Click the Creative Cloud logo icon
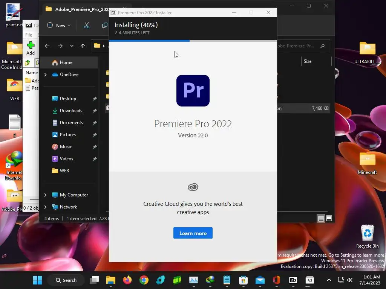Viewport: 386px width, 289px height. pos(193,187)
